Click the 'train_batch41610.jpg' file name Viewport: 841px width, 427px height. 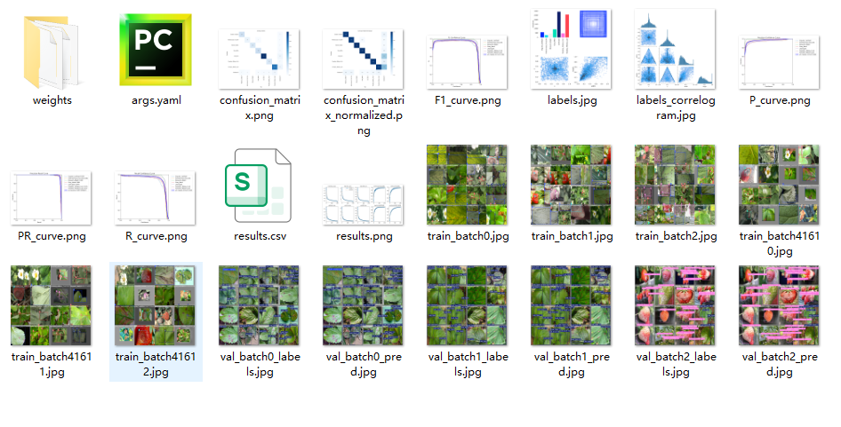coord(780,244)
